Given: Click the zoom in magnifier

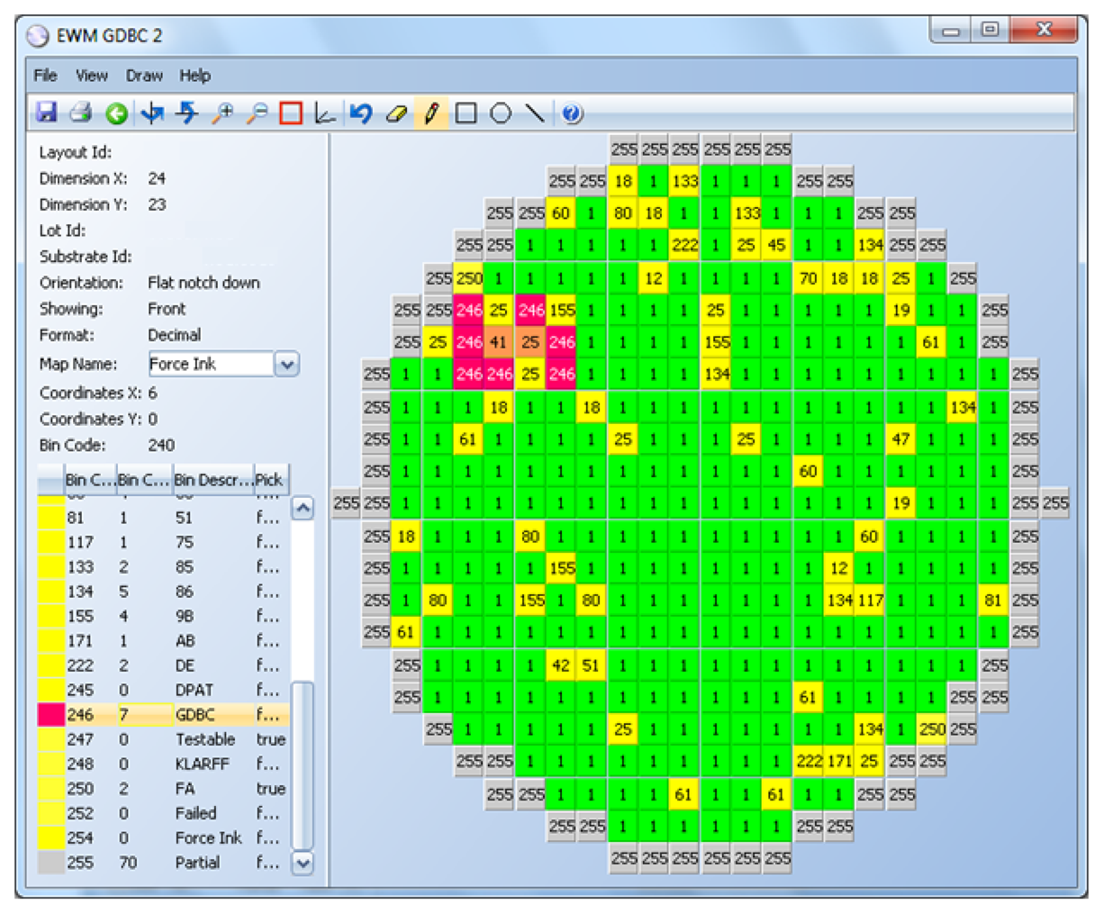Looking at the screenshot, I should pos(222,113).
